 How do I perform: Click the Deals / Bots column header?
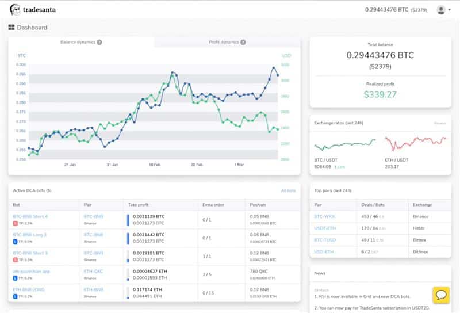pyautogui.click(x=373, y=205)
